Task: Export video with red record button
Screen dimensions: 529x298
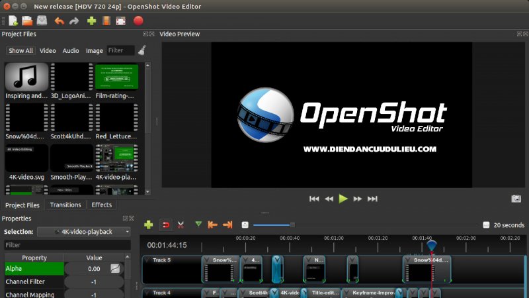Action: (138, 21)
